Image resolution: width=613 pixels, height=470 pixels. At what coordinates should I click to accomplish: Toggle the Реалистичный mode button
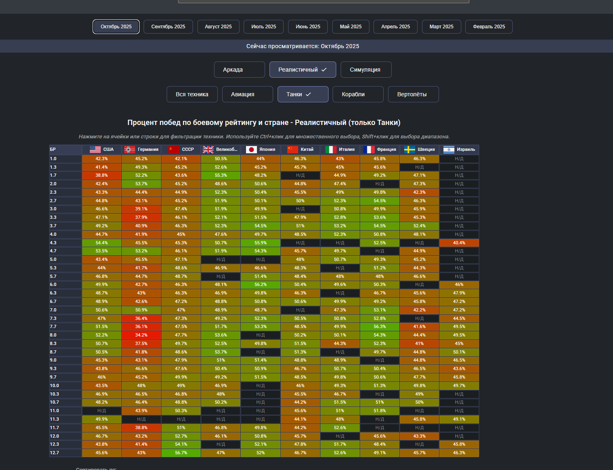click(303, 70)
